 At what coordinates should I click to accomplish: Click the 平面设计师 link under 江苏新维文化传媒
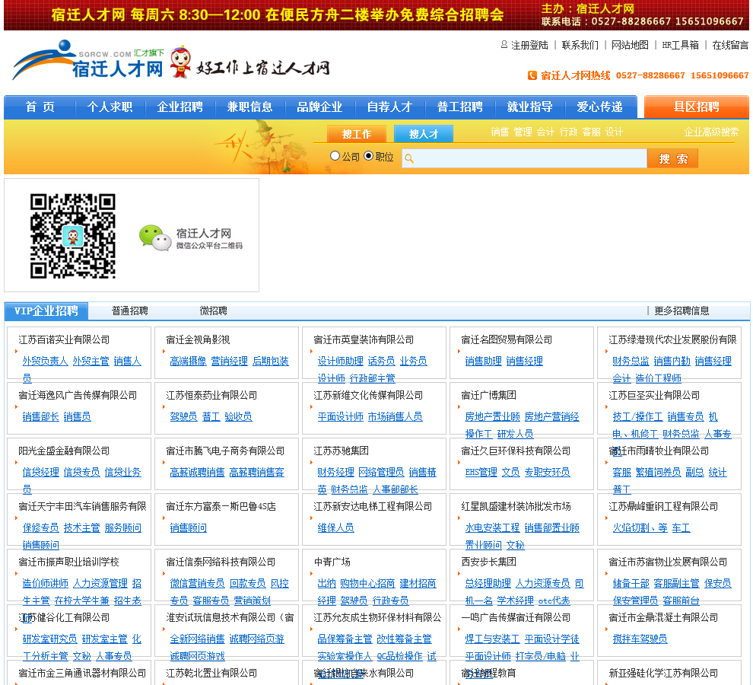pyautogui.click(x=341, y=417)
